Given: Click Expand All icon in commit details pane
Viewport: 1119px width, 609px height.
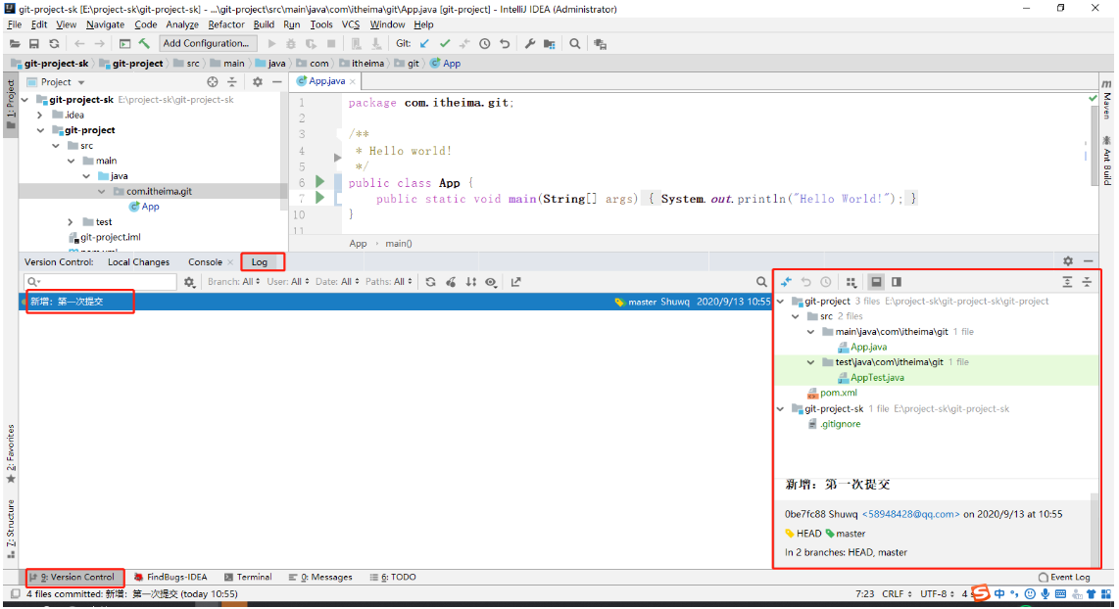Looking at the screenshot, I should [1067, 282].
